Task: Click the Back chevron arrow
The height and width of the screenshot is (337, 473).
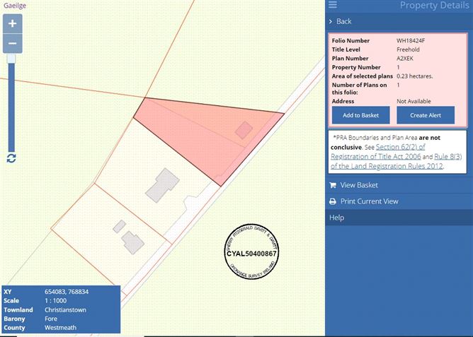Action: point(331,21)
